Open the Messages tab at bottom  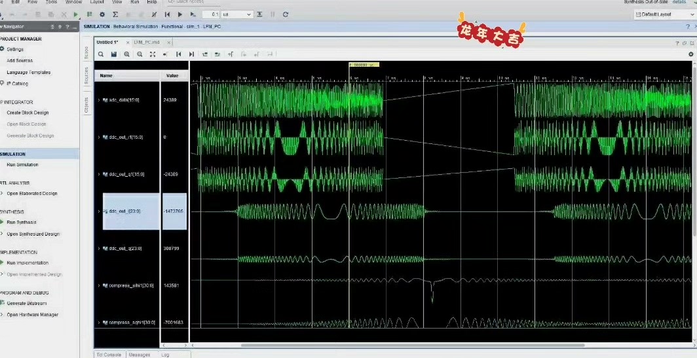tap(139, 355)
